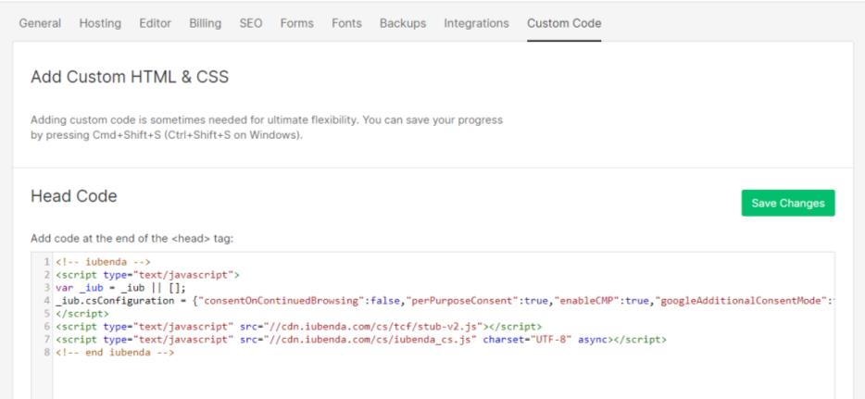Click the closing '</script>' on line 5
This screenshot has width=865, height=399.
pyautogui.click(x=82, y=314)
